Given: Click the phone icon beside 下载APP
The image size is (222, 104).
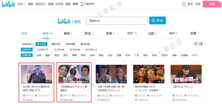Looking at the screenshot, I should point(82,4).
